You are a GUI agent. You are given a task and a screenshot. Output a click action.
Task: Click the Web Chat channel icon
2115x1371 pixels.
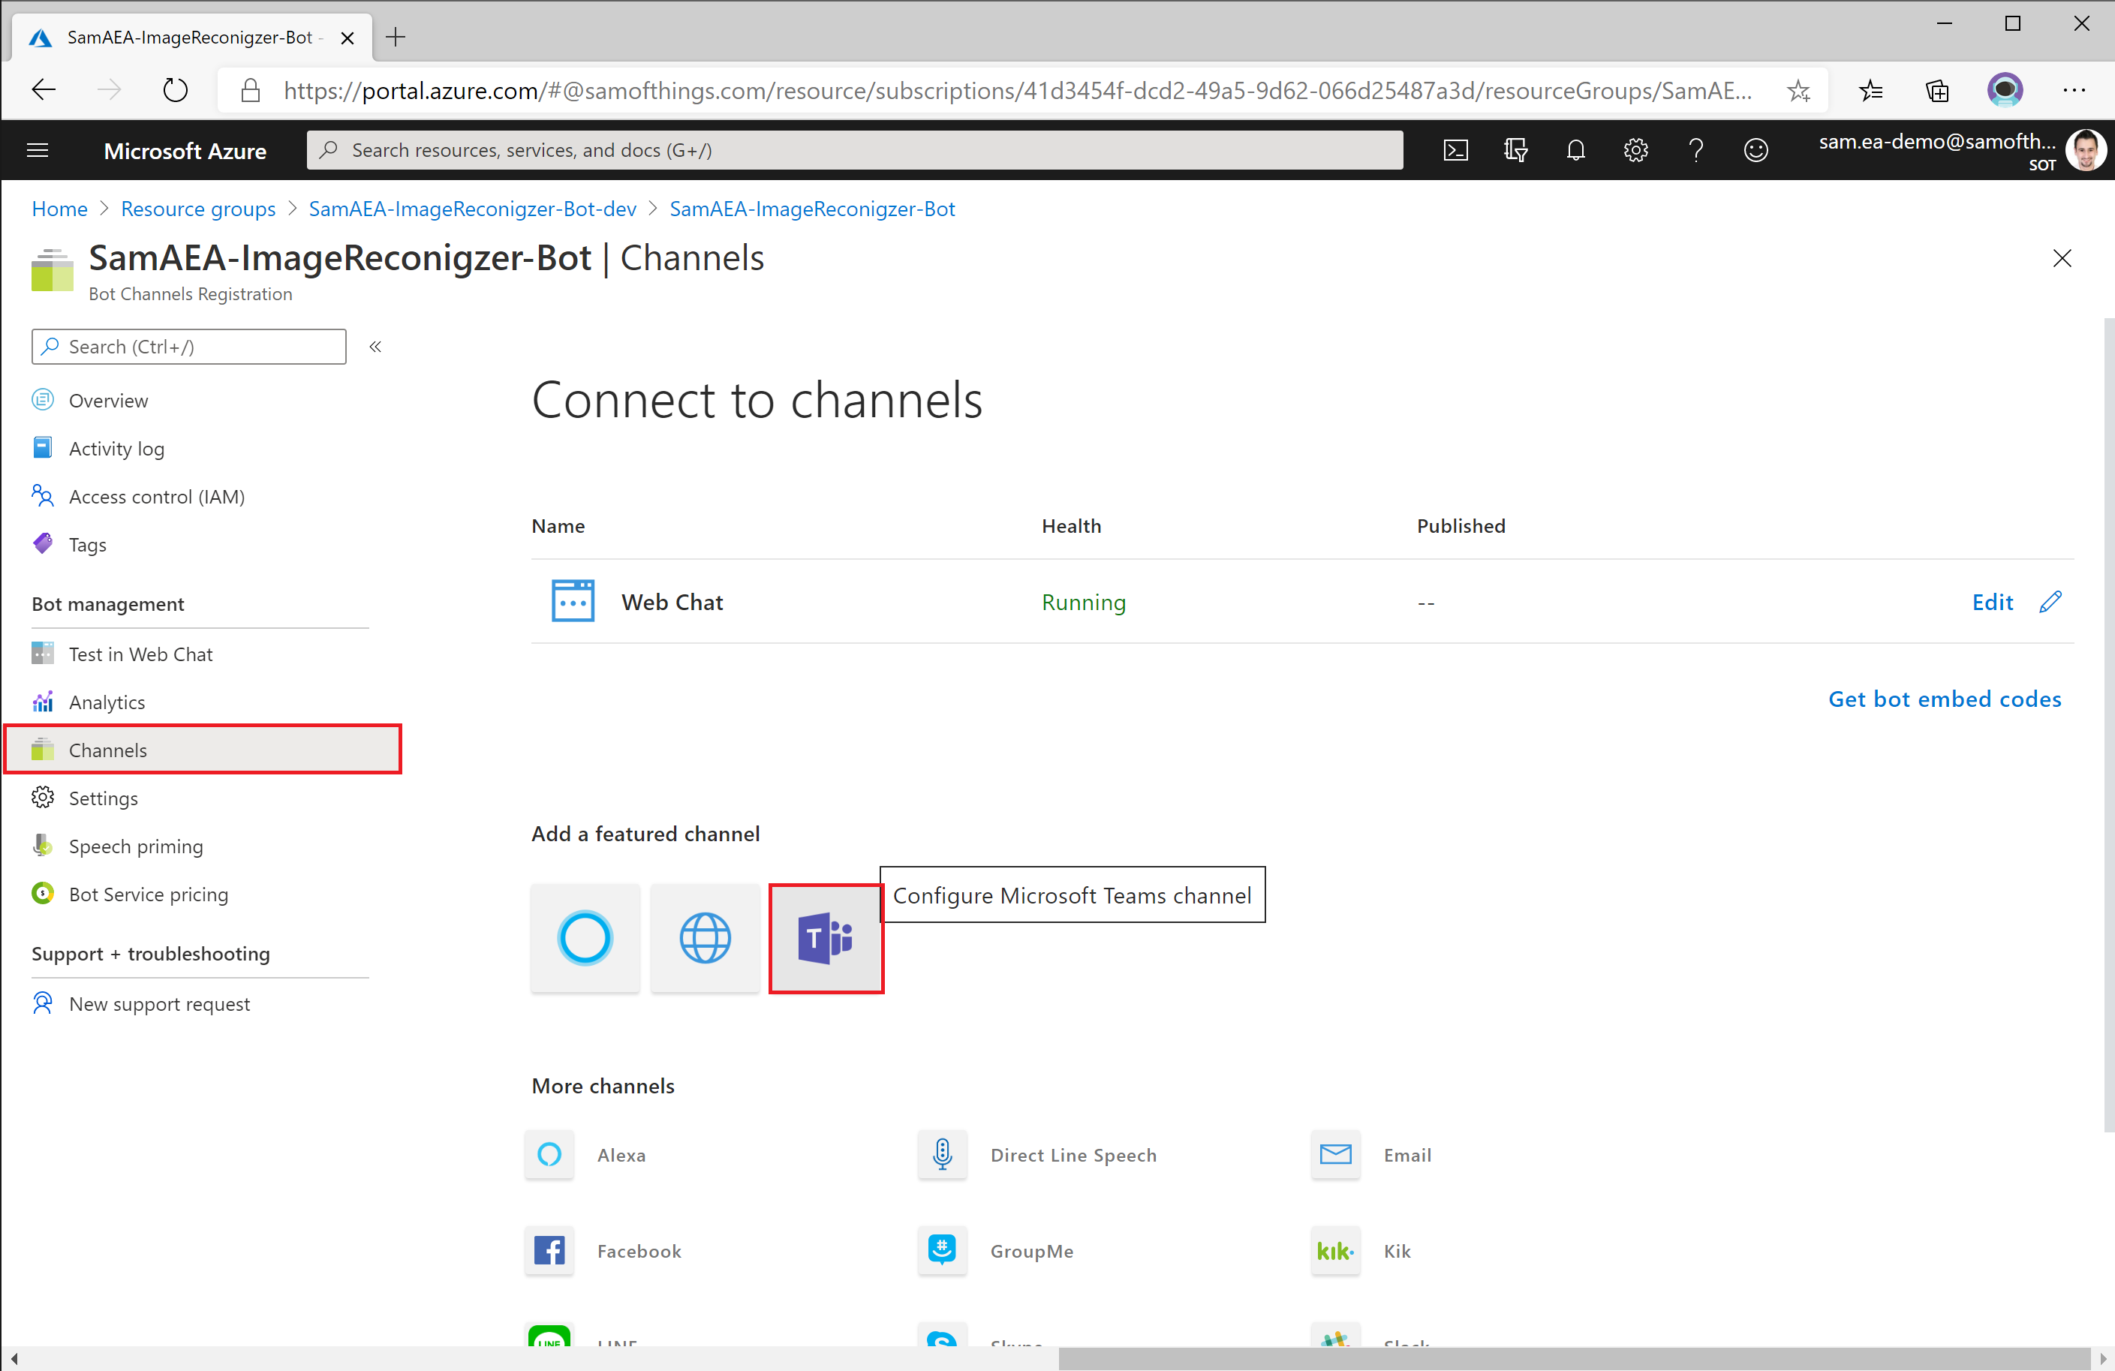click(573, 602)
